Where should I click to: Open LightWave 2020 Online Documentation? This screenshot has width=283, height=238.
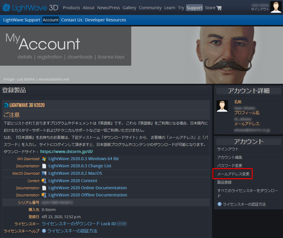87,188
